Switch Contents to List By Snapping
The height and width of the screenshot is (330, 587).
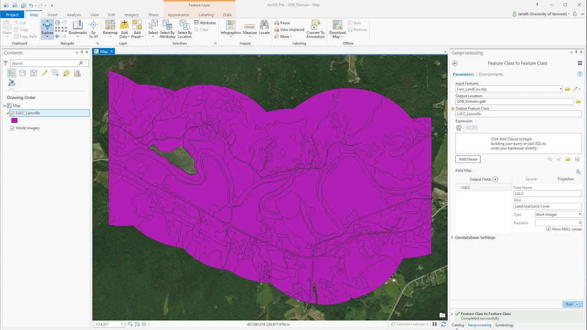coord(55,73)
